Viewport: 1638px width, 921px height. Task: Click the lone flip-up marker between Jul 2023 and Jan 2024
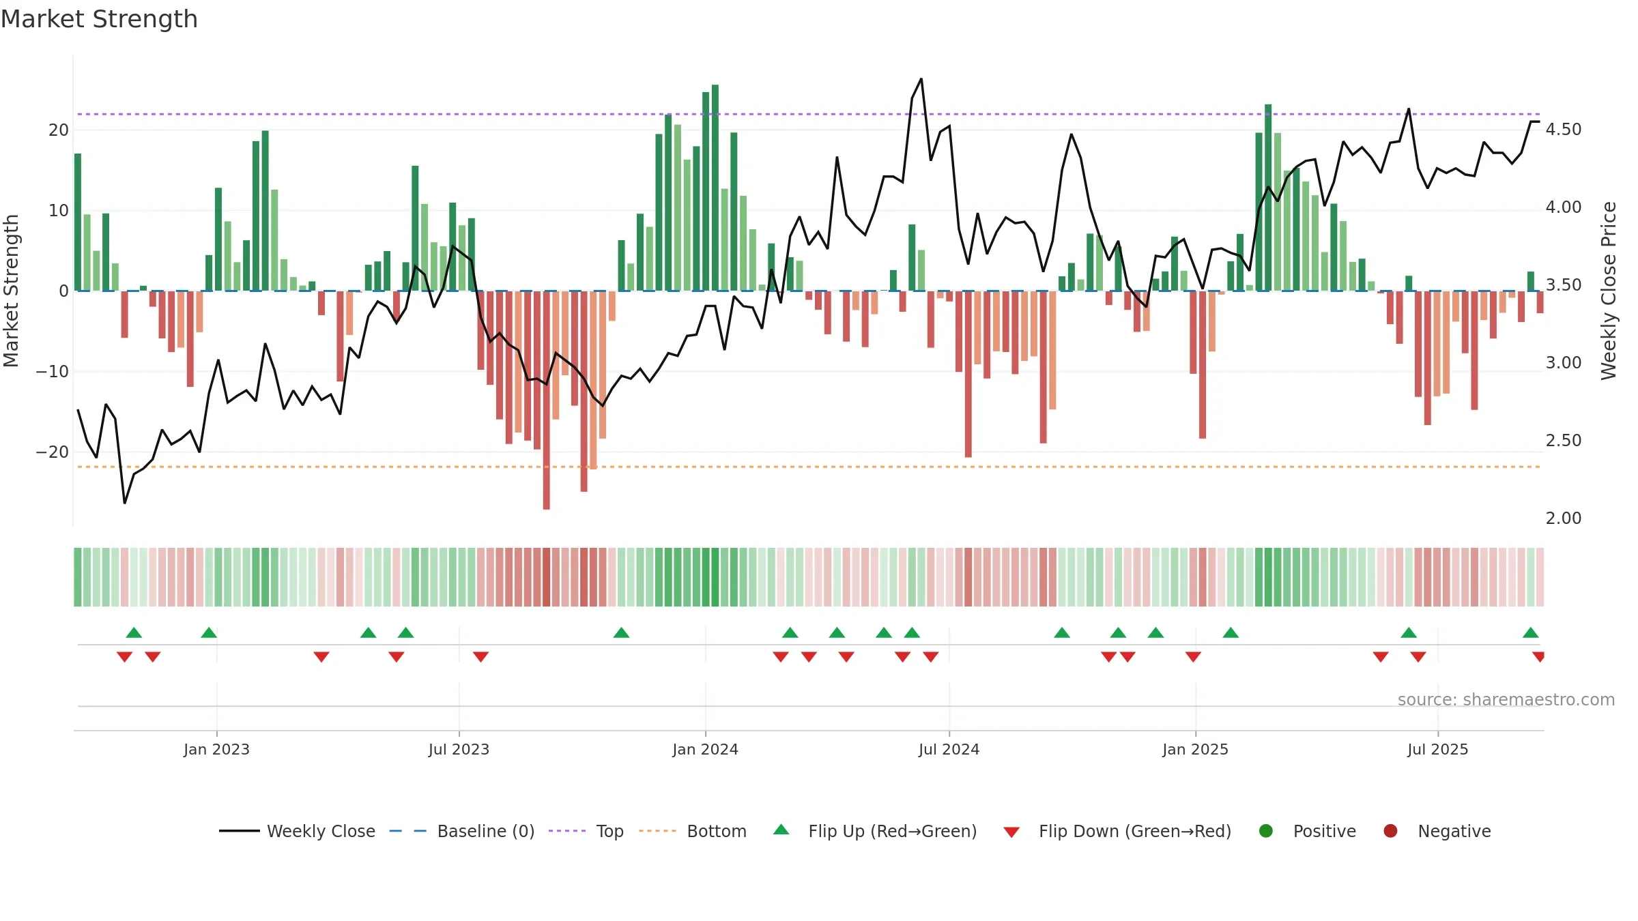621,632
